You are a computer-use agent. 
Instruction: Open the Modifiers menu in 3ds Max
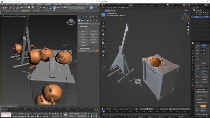click(39, 5)
